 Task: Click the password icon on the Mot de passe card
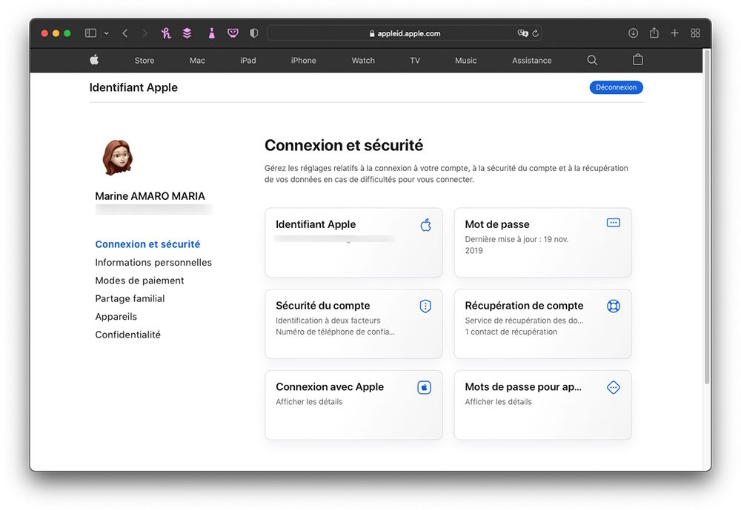coord(613,221)
